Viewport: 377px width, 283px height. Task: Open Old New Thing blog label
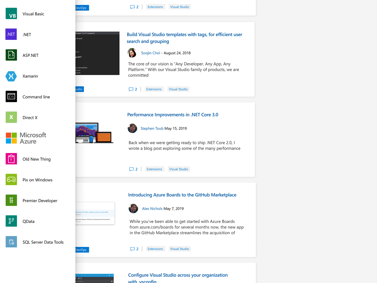pos(37,159)
